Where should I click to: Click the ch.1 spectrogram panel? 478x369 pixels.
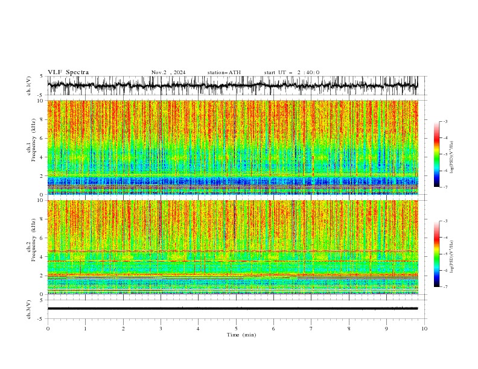pos(233,147)
